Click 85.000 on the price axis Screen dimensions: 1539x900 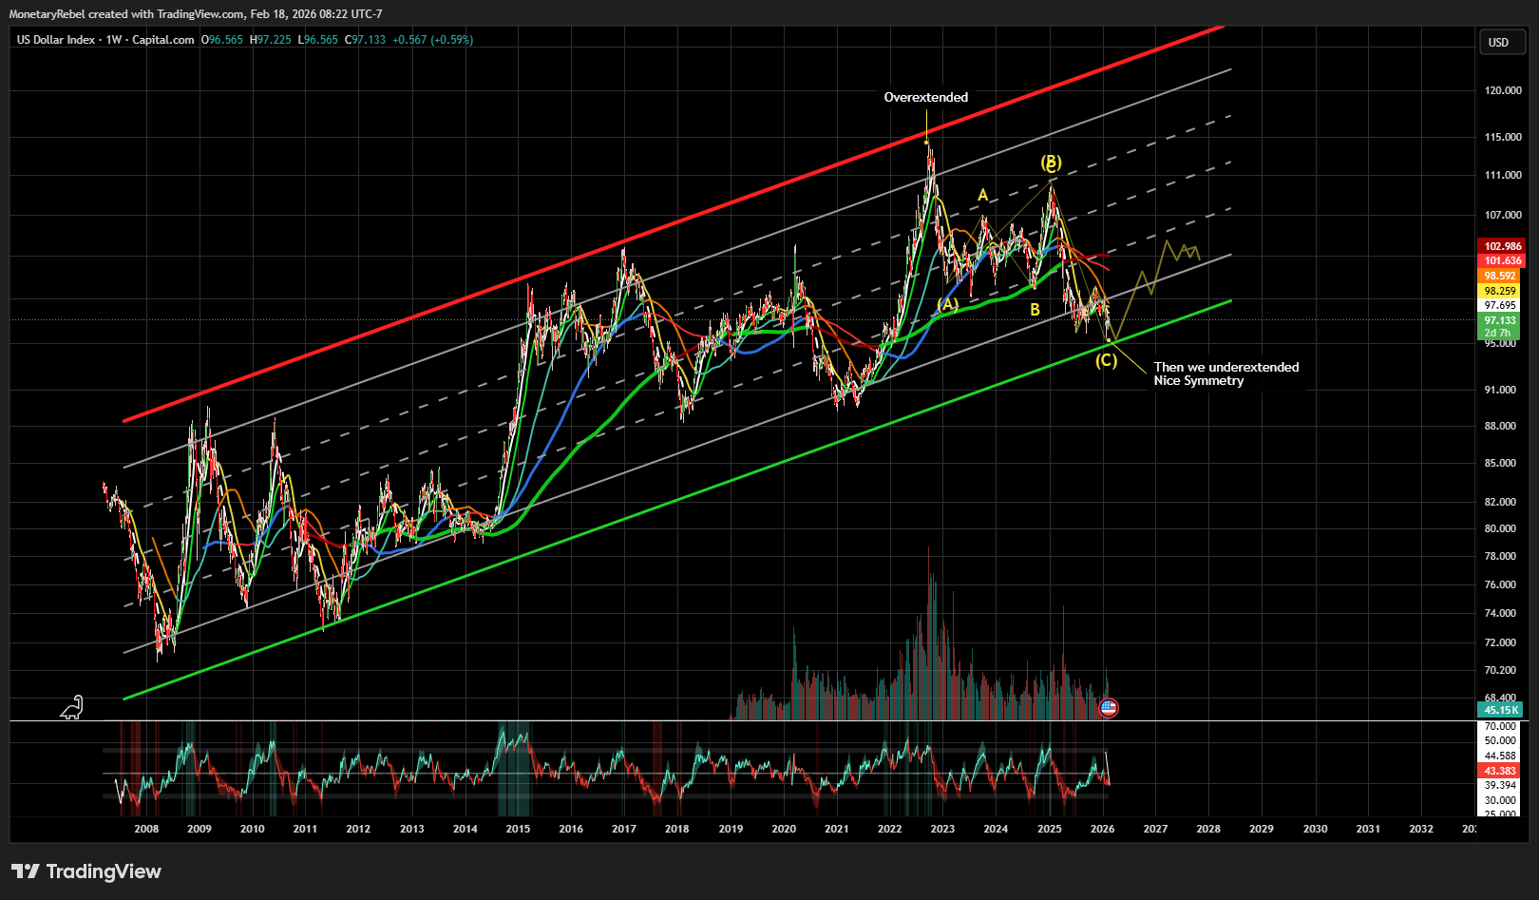pyautogui.click(x=1500, y=463)
